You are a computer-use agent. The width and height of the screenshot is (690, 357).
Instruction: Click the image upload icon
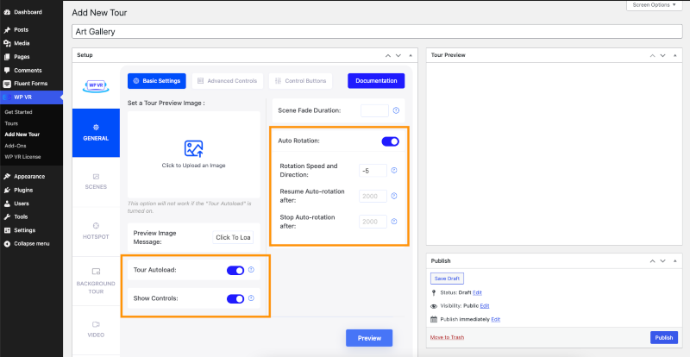[x=193, y=148]
